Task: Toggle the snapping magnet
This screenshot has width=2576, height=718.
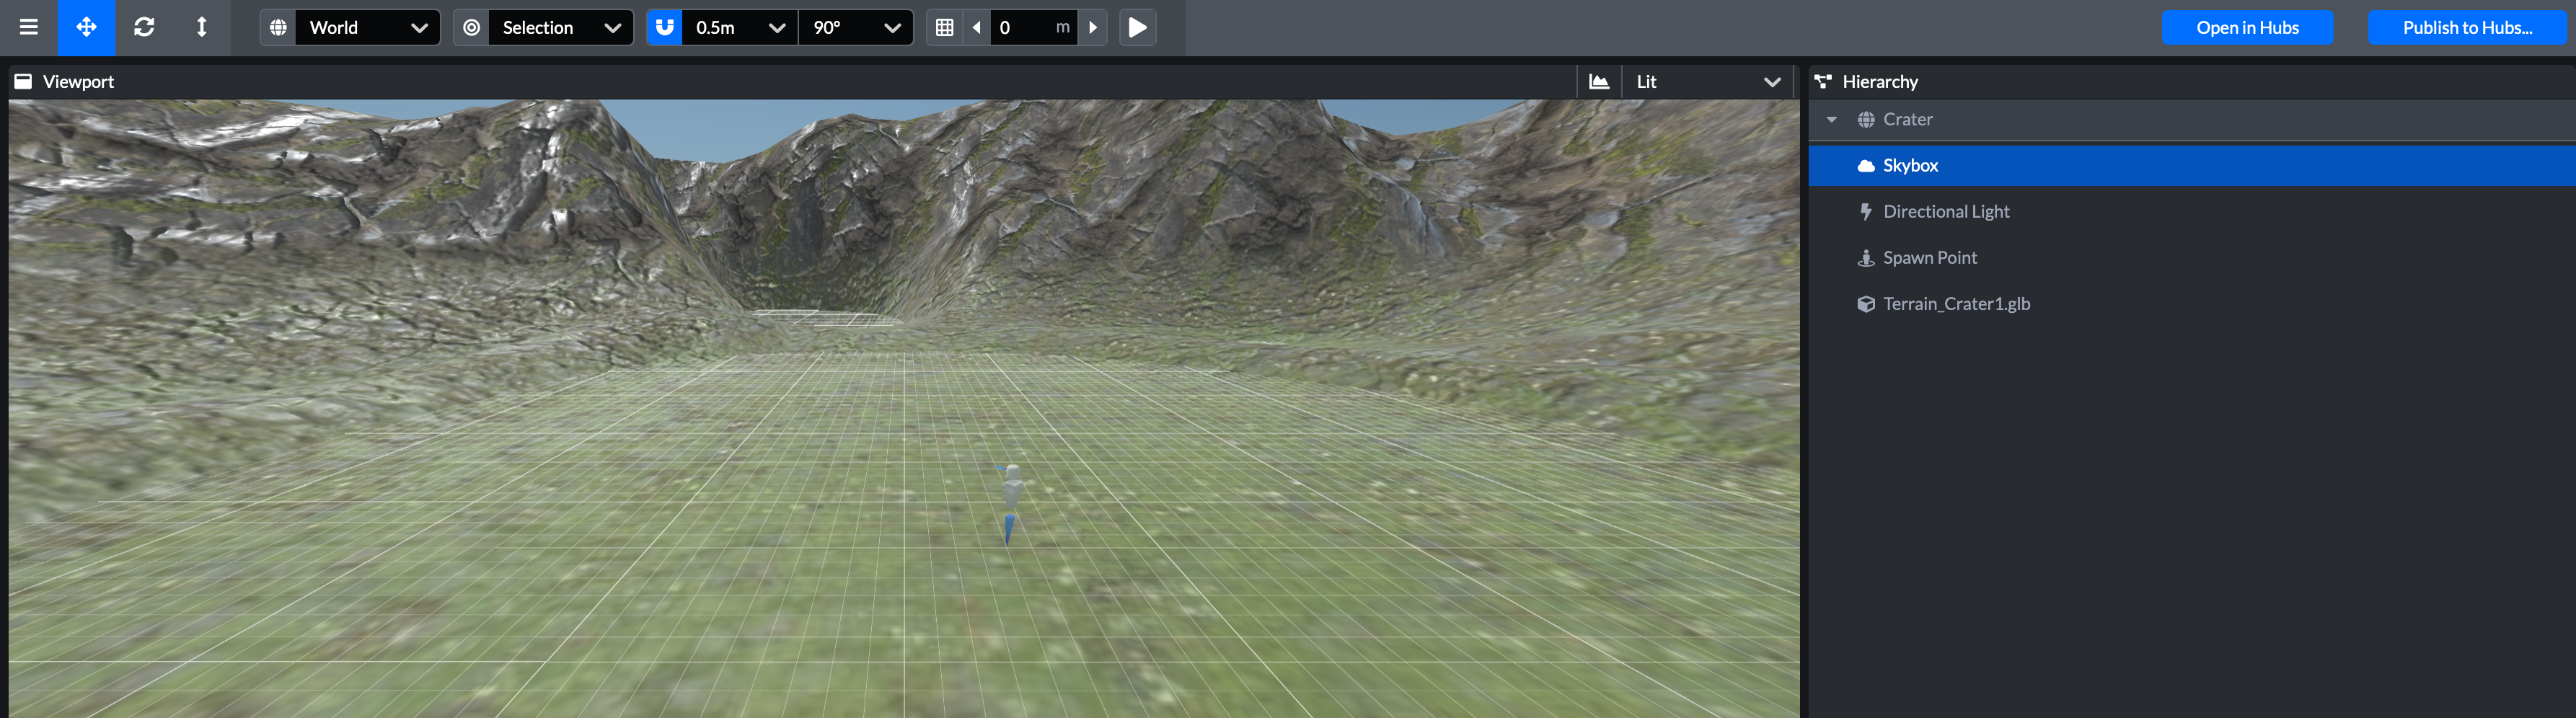Action: point(664,27)
